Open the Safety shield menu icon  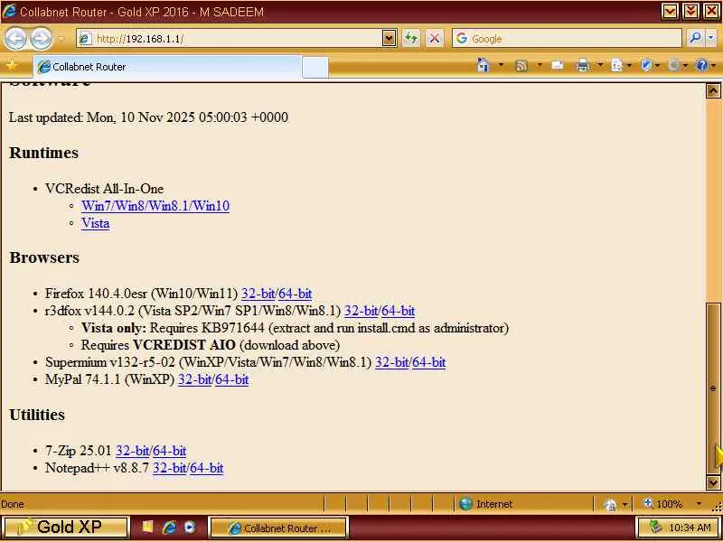click(649, 66)
